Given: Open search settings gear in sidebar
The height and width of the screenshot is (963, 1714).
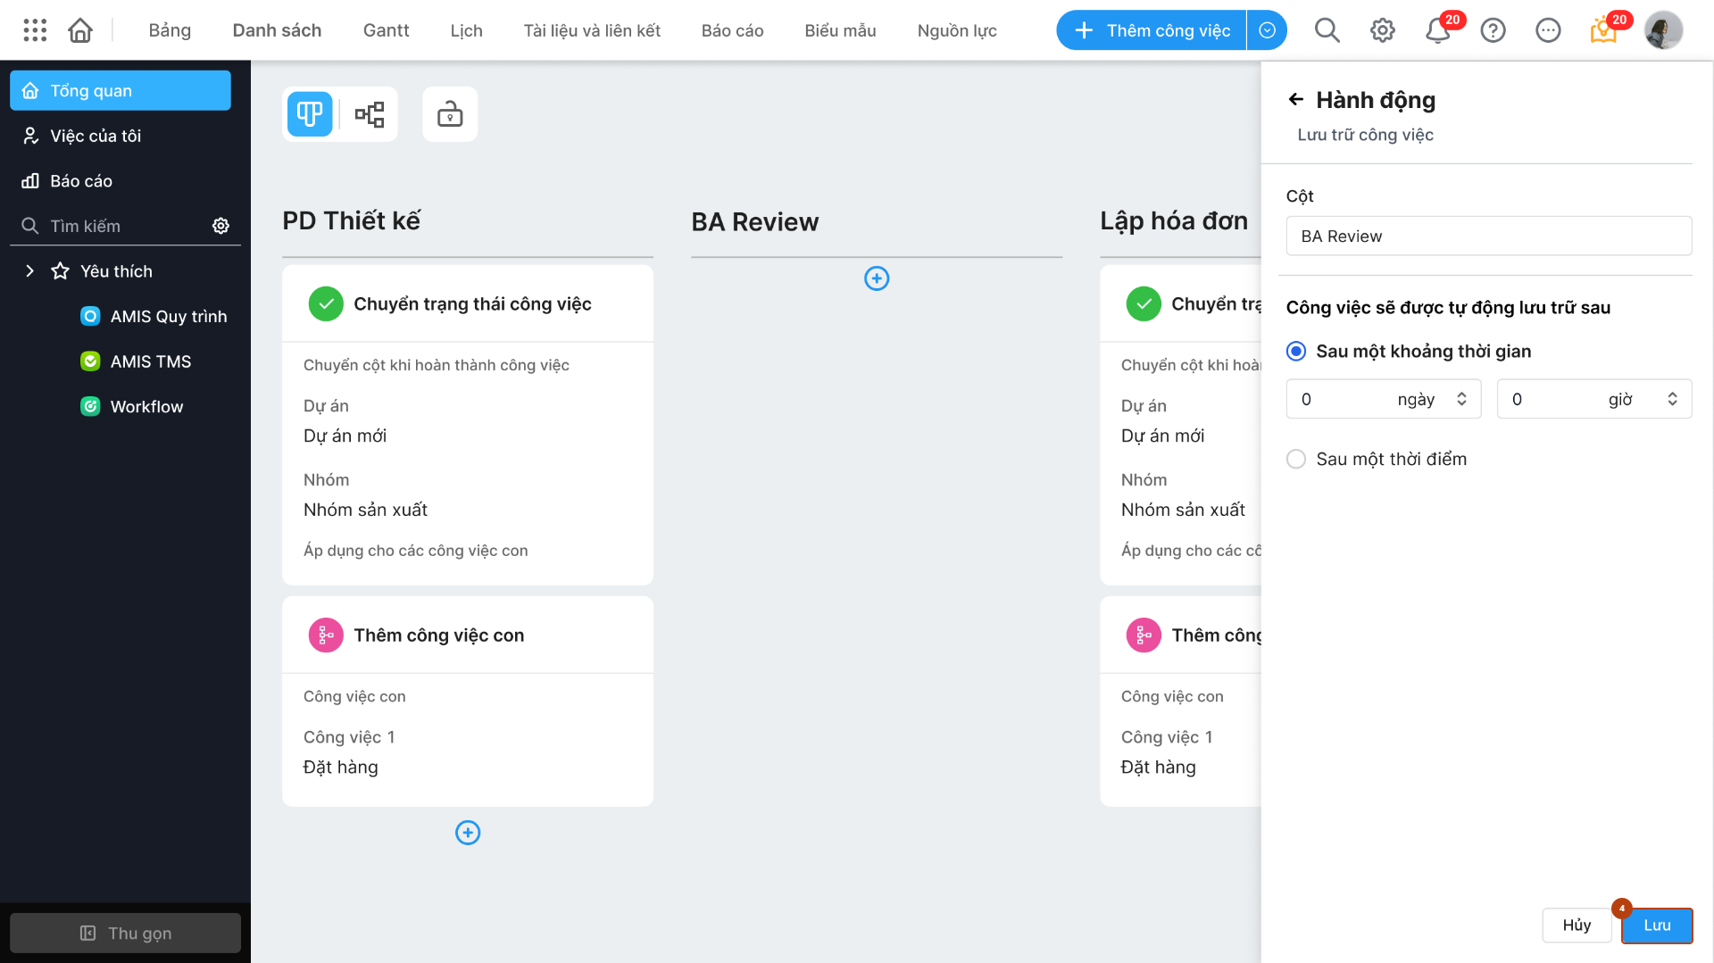Looking at the screenshot, I should pyautogui.click(x=220, y=226).
